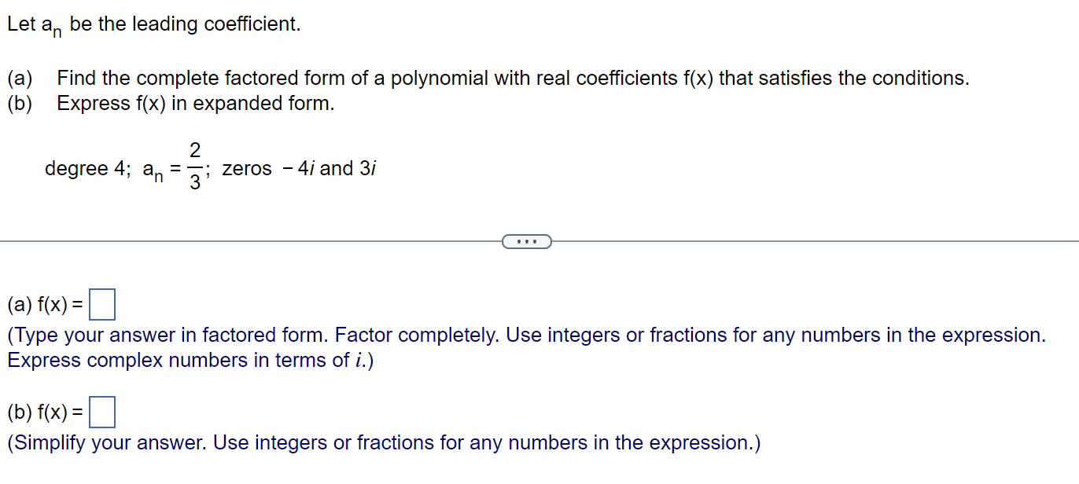This screenshot has width=1079, height=484.
Task: Expand the ellipsis button on the divider
Action: pos(526,241)
